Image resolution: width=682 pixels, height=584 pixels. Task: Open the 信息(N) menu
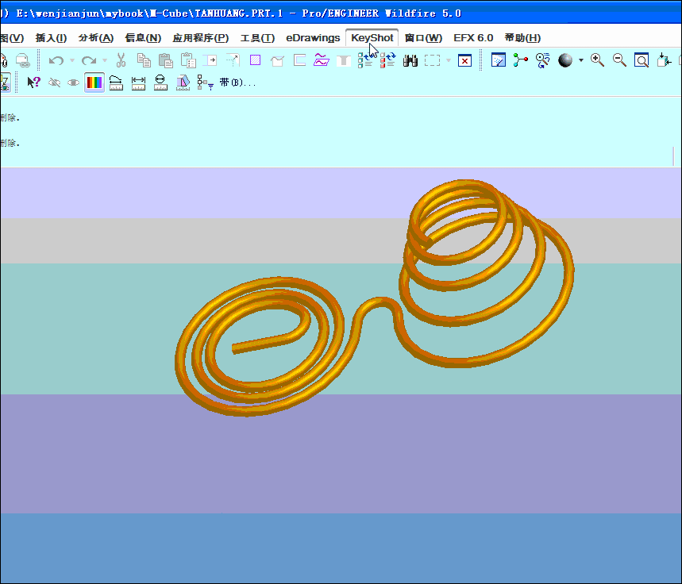[143, 38]
